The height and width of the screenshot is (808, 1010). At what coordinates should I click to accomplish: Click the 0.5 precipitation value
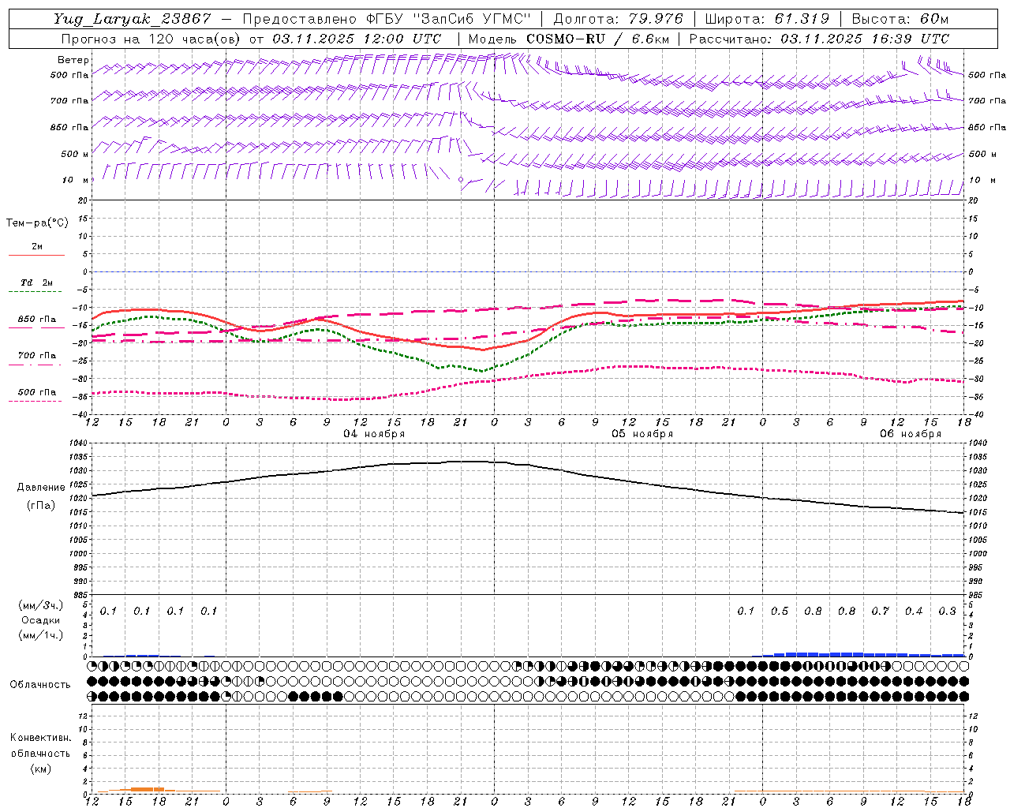tap(780, 611)
